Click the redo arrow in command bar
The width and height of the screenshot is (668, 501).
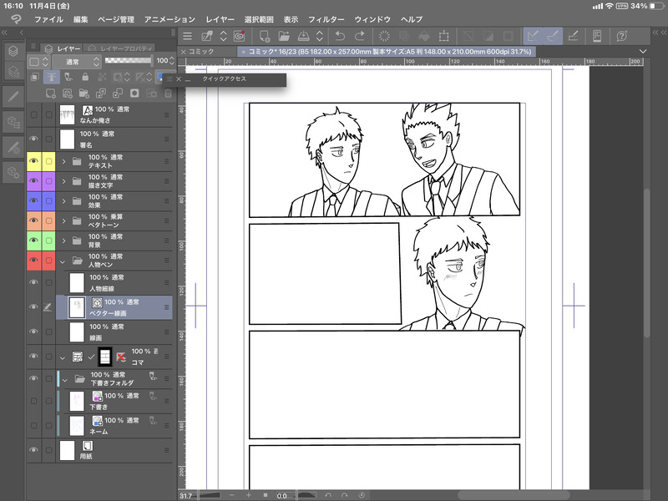click(x=360, y=36)
